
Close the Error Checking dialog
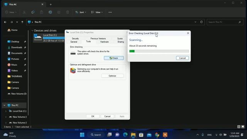(x=188, y=33)
